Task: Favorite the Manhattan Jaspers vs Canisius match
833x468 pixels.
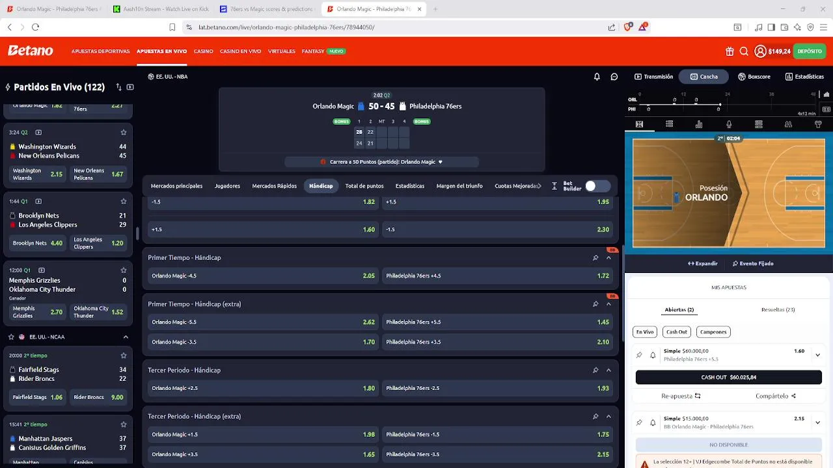Action: [123, 424]
